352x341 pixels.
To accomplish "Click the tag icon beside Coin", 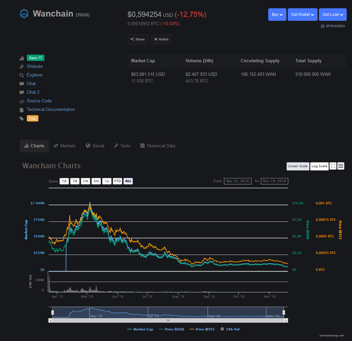I will point(22,119).
